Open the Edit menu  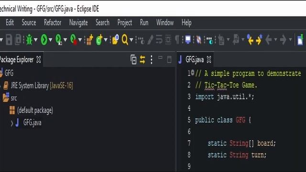[x=10, y=22]
